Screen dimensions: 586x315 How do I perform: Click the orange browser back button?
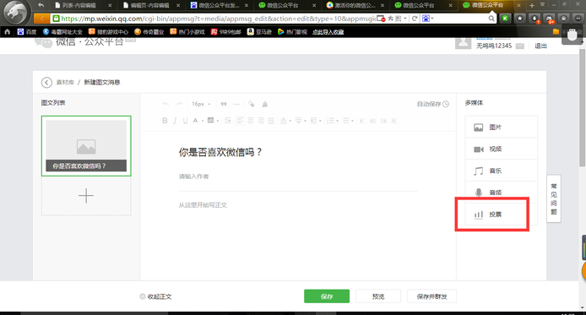tap(41, 19)
